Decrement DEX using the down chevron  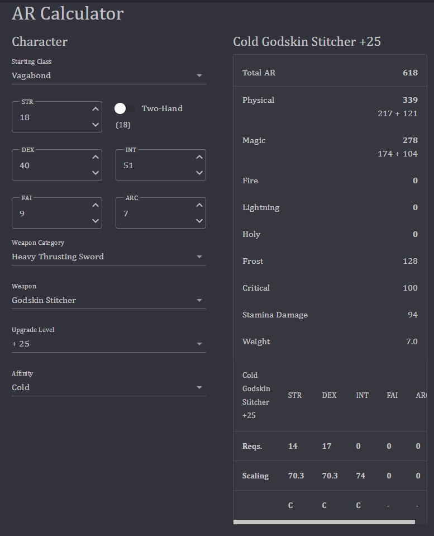pyautogui.click(x=96, y=173)
